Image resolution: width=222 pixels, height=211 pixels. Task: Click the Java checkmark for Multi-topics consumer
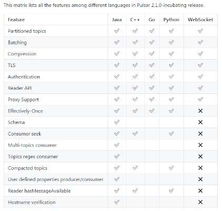(x=117, y=145)
